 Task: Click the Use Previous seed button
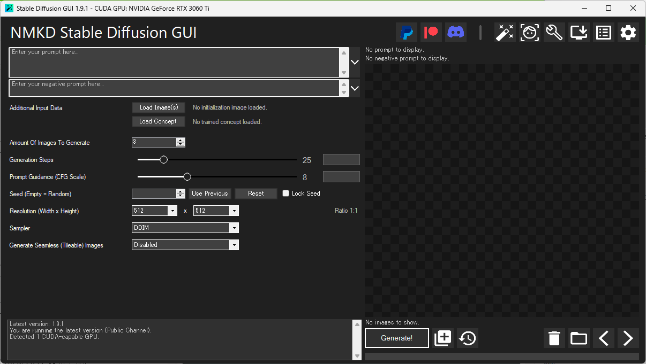(210, 193)
